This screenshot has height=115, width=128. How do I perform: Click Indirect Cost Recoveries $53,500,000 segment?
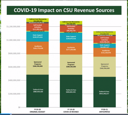tap(71, 23)
